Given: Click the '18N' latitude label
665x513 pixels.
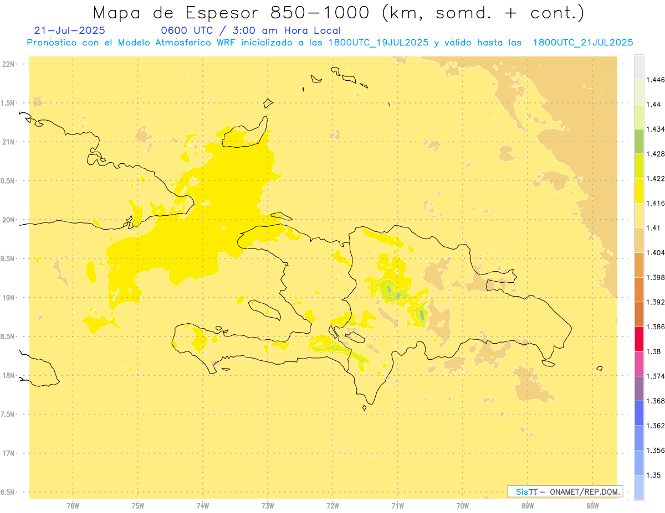Looking at the screenshot, I should 9,376.
